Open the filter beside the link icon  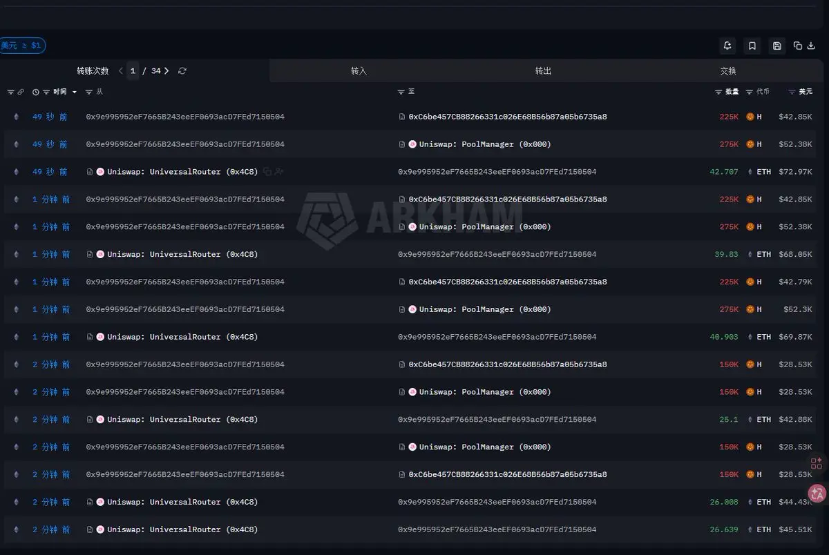[10, 92]
